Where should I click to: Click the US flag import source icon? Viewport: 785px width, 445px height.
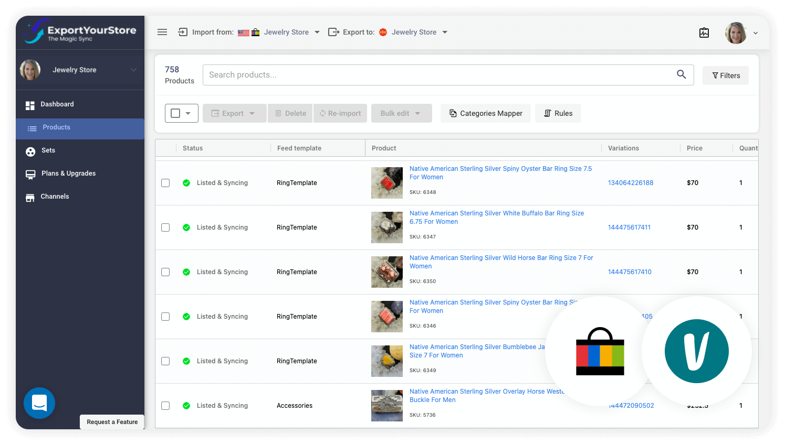(243, 32)
